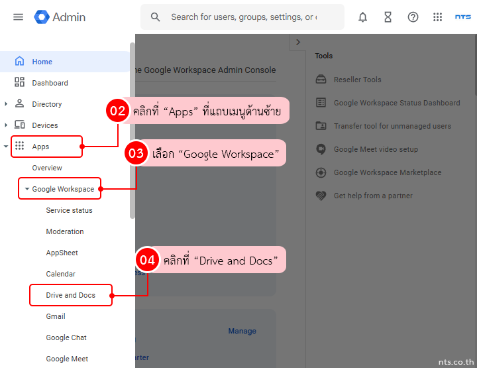This screenshot has height=368, width=477.
Task: Expand the Directory tree arrow
Action: (x=6, y=104)
